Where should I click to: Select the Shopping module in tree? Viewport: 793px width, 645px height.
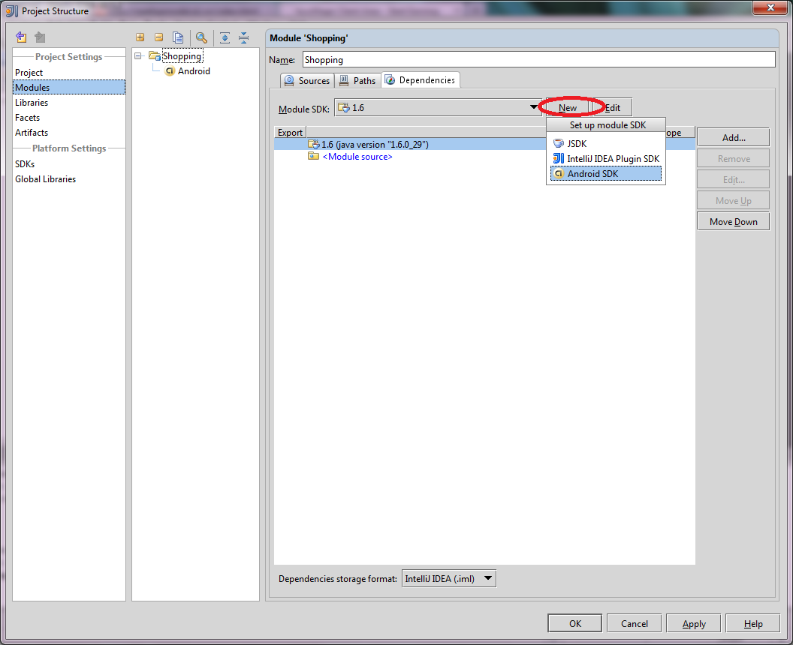(x=182, y=56)
